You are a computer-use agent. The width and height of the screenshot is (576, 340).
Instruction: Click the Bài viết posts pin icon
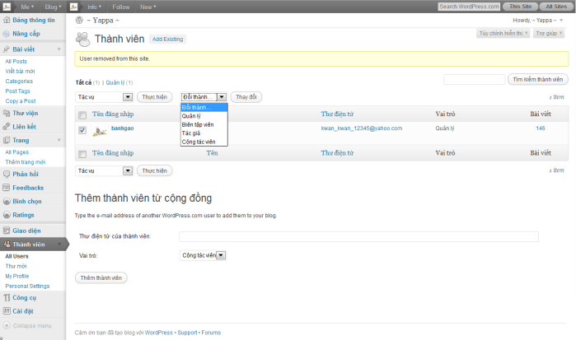(7, 49)
